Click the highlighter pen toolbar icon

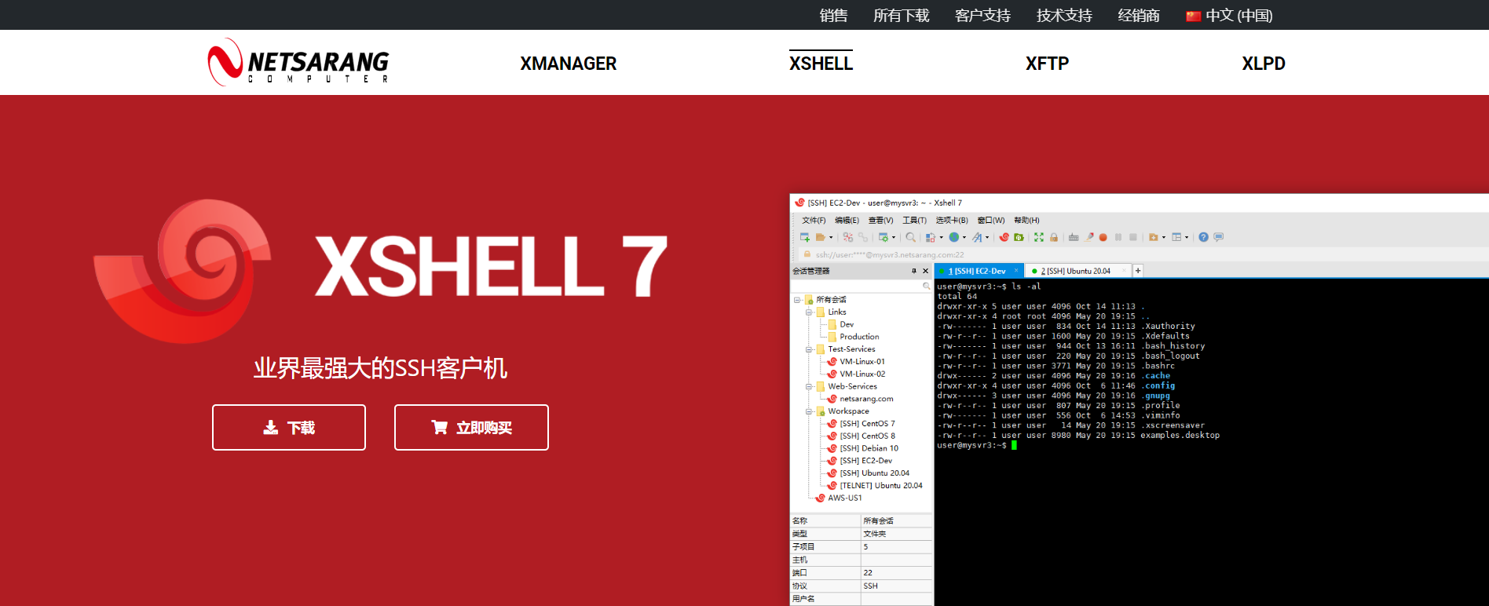1089,237
